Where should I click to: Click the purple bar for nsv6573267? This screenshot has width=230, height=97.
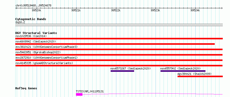(122, 71)
